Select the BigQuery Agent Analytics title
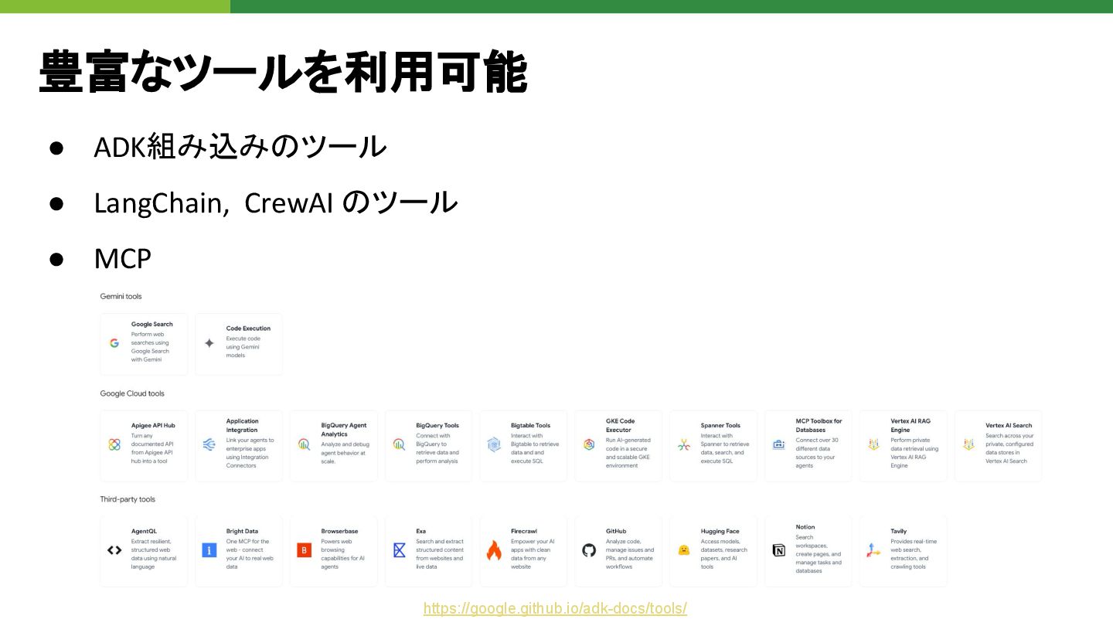This screenshot has height=626, width=1113. [x=344, y=430]
